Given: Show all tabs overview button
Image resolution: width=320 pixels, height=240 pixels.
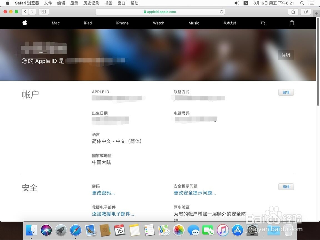Looking at the screenshot, I should (x=306, y=12).
